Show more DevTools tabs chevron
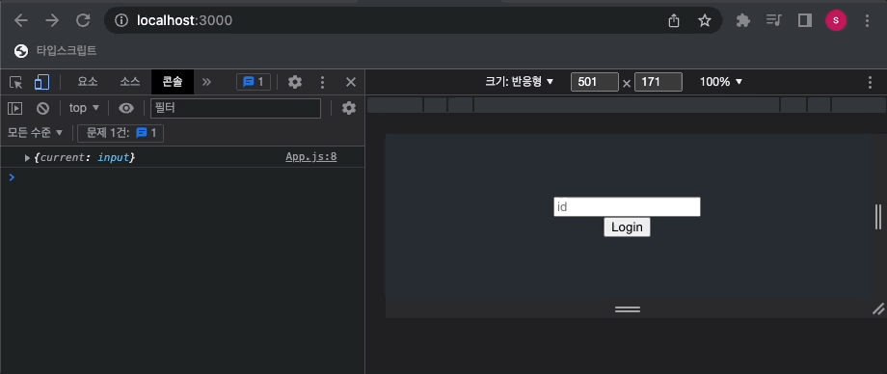The image size is (887, 374). [206, 82]
